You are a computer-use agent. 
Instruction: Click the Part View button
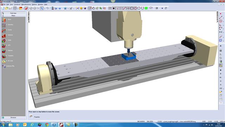pos(13,13)
